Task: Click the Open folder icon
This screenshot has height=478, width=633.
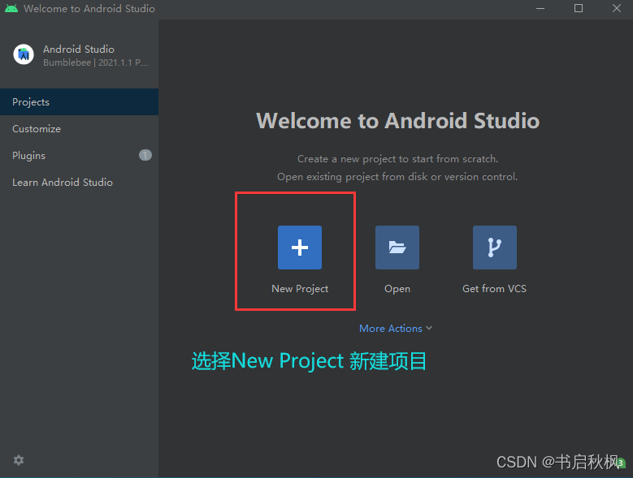Action: [397, 248]
